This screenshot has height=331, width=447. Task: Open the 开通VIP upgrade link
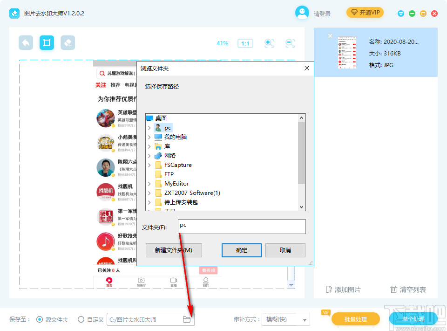click(x=365, y=13)
